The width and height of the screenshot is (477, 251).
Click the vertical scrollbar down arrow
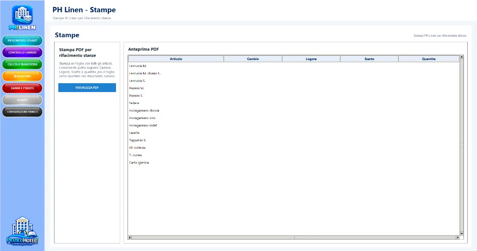(x=462, y=233)
